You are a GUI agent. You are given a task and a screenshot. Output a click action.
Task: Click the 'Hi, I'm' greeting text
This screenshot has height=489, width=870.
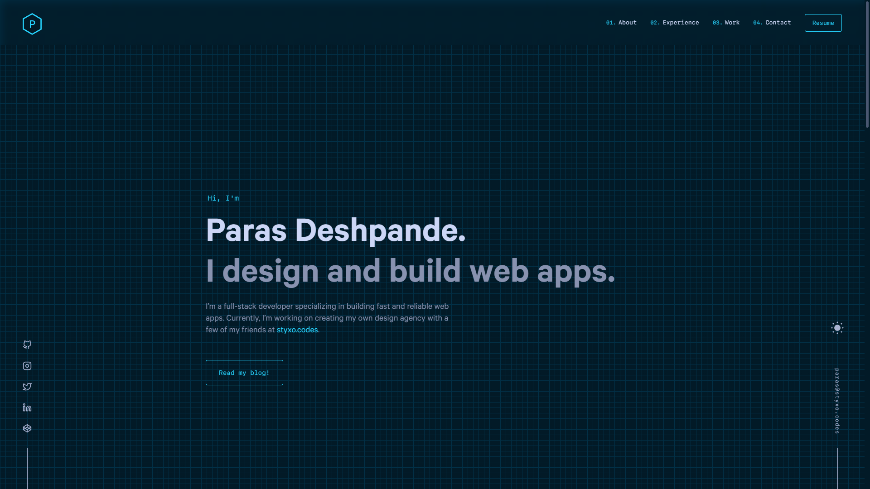tap(223, 198)
